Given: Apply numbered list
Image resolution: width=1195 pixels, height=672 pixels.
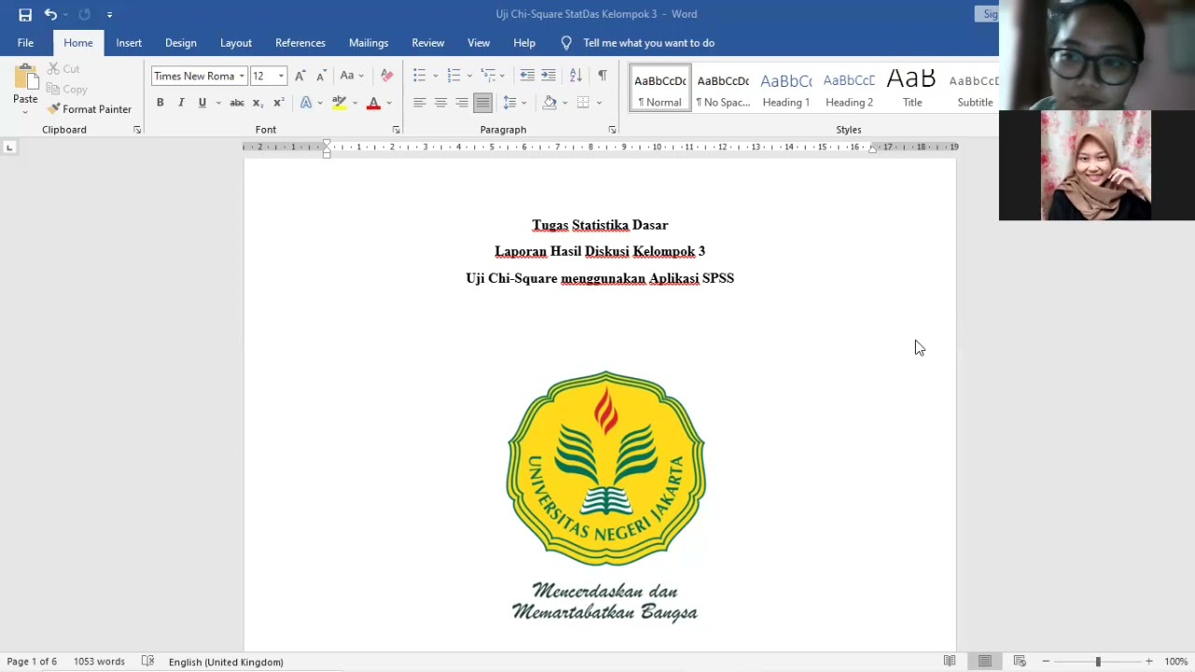Looking at the screenshot, I should pos(454,76).
